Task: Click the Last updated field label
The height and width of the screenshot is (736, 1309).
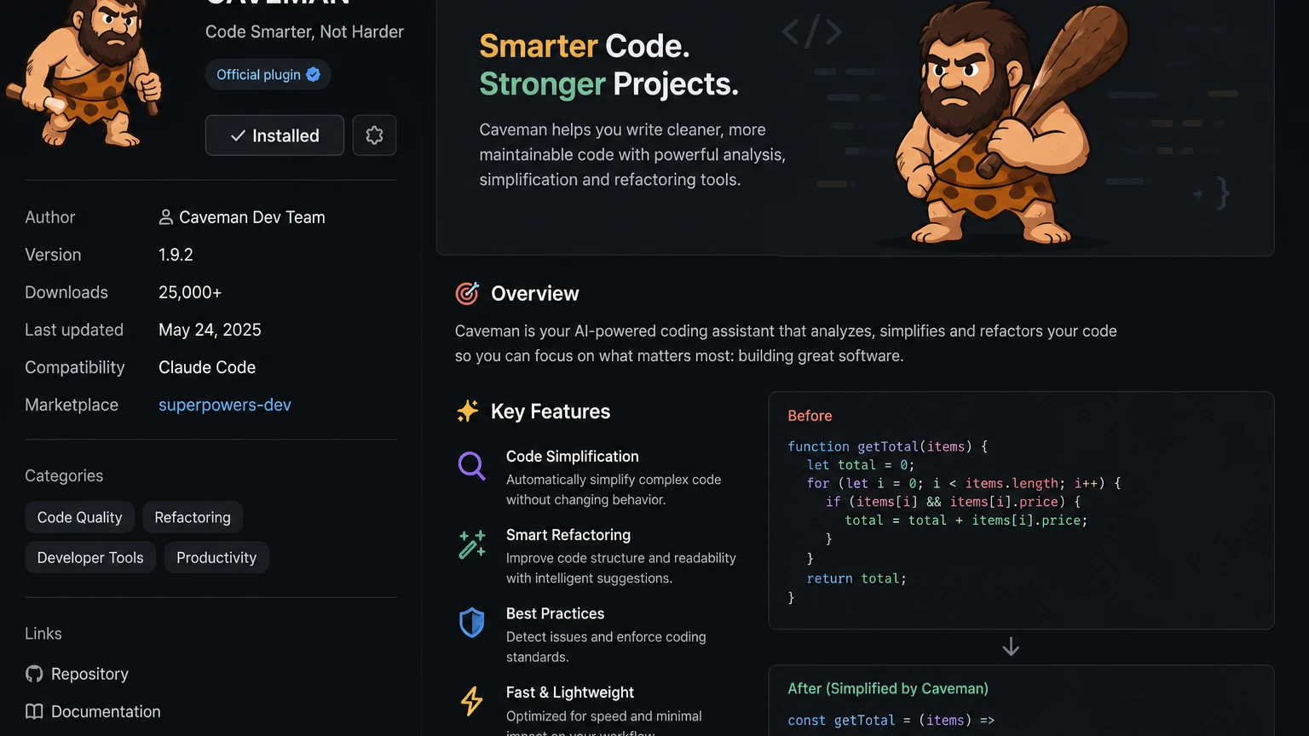Action: [74, 330]
